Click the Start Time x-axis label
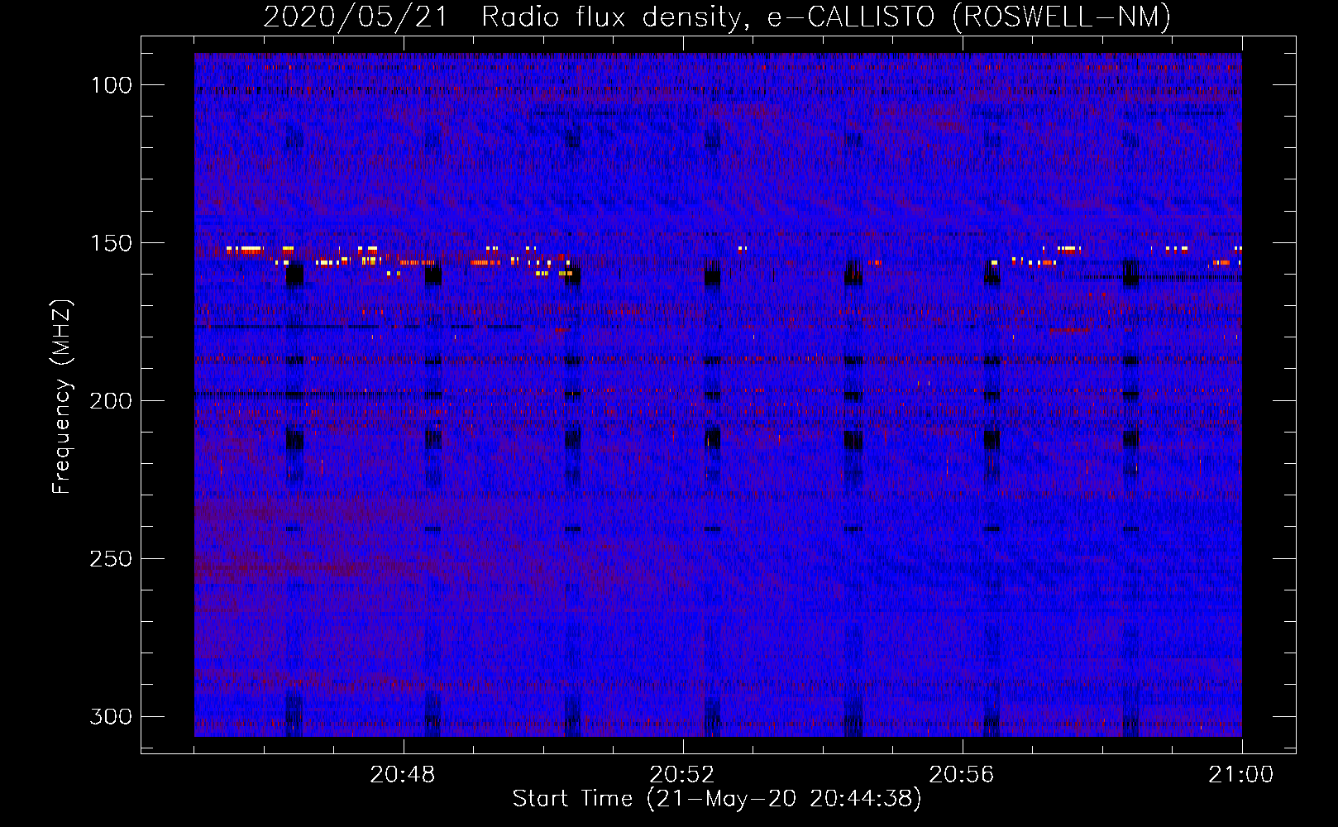This screenshot has height=827, width=1338. pyautogui.click(x=717, y=799)
